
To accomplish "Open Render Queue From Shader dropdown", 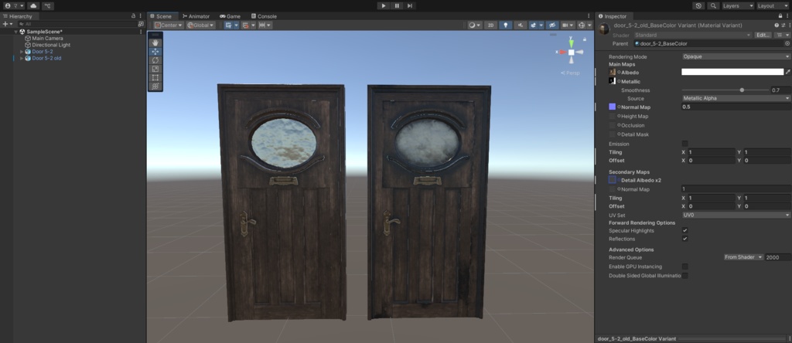I will point(743,257).
